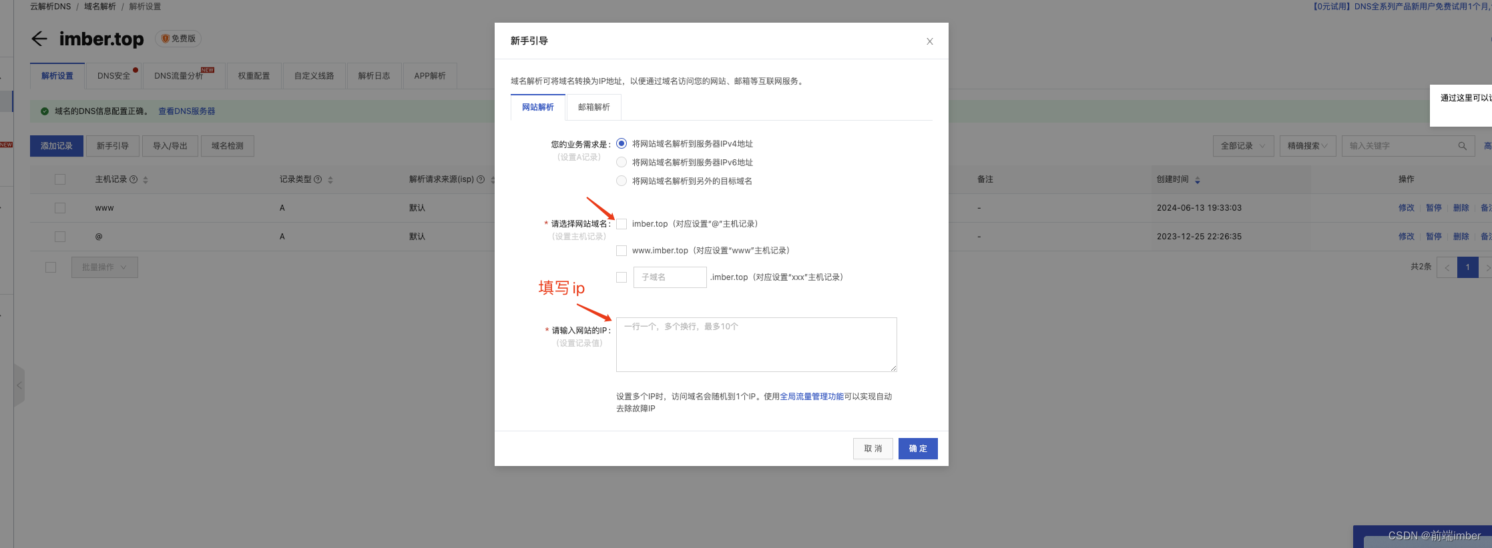Click the back arrow next to imber.top

pyautogui.click(x=39, y=39)
